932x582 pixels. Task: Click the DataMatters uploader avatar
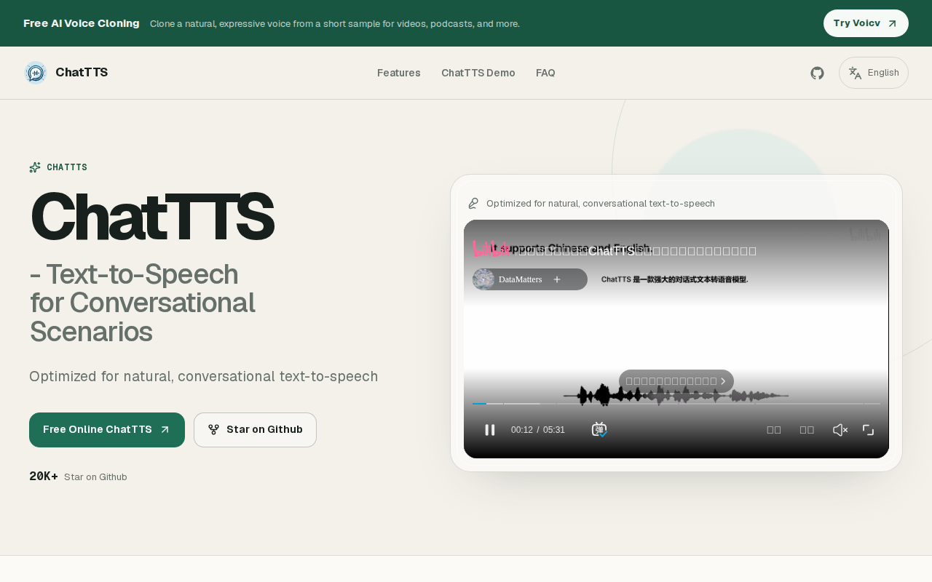click(483, 279)
